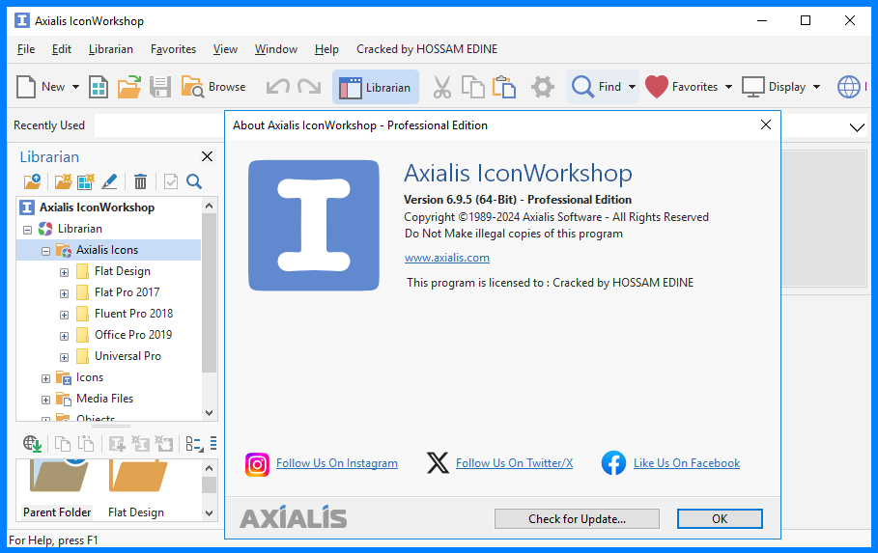Open the Display dropdown arrow
The width and height of the screenshot is (878, 553).
[x=816, y=87]
